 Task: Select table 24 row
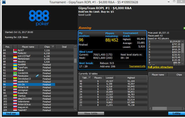coord(113,97)
